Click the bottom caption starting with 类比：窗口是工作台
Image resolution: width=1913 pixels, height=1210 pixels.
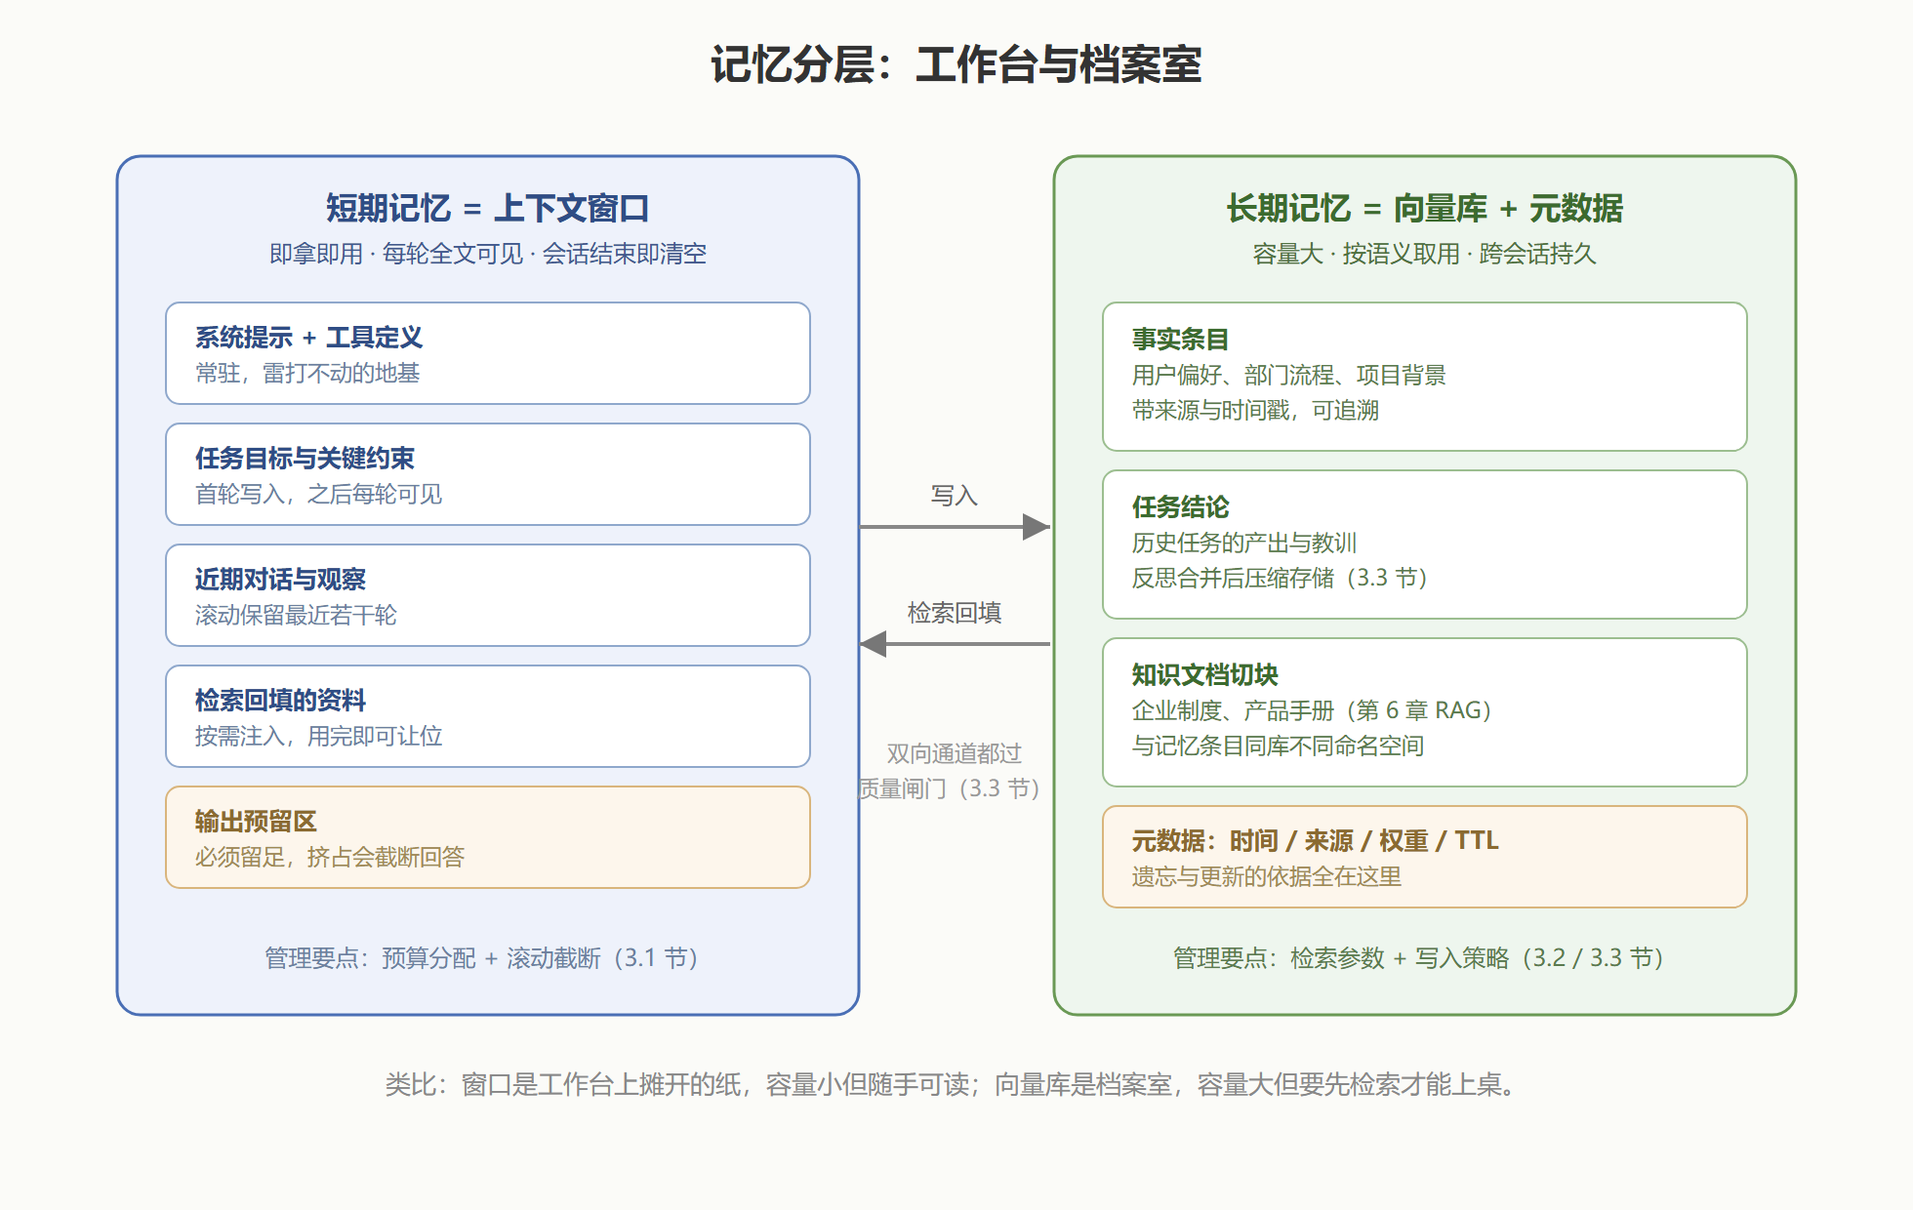pyautogui.click(x=951, y=1084)
